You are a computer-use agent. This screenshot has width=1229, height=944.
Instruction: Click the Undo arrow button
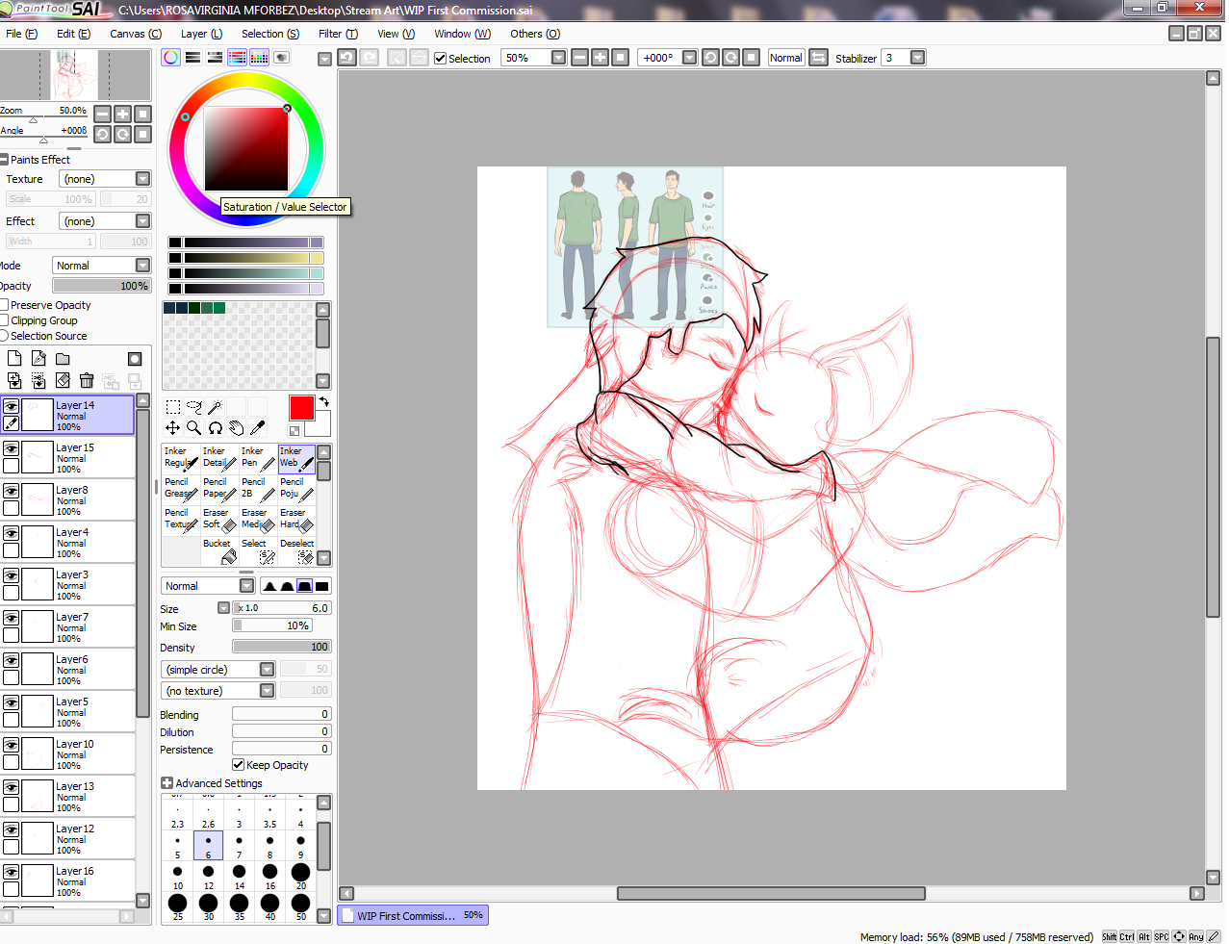click(347, 58)
